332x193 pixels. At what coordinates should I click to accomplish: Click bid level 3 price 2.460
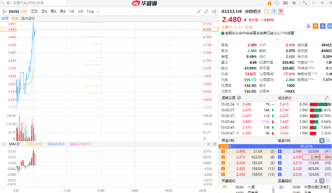(241, 163)
